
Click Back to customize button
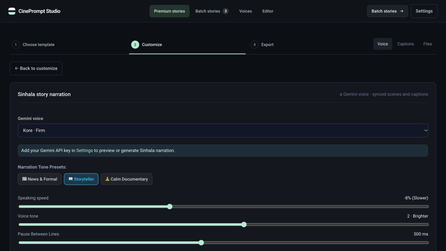[x=36, y=68]
